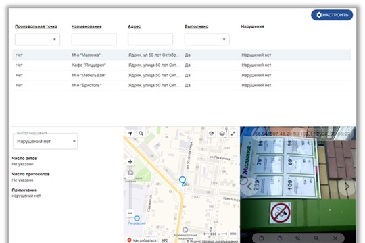
Task: Show the next photo with right arrow
Action: pyautogui.click(x=347, y=186)
